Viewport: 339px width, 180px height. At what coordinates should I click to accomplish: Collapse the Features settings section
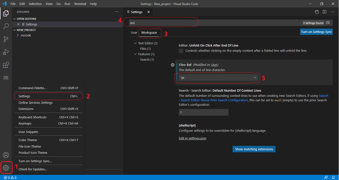(135, 54)
